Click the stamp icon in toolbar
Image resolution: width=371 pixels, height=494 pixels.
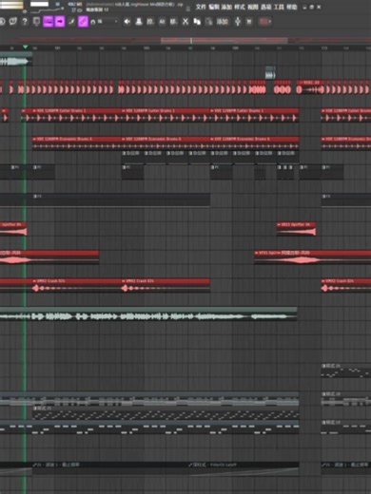click(x=139, y=22)
